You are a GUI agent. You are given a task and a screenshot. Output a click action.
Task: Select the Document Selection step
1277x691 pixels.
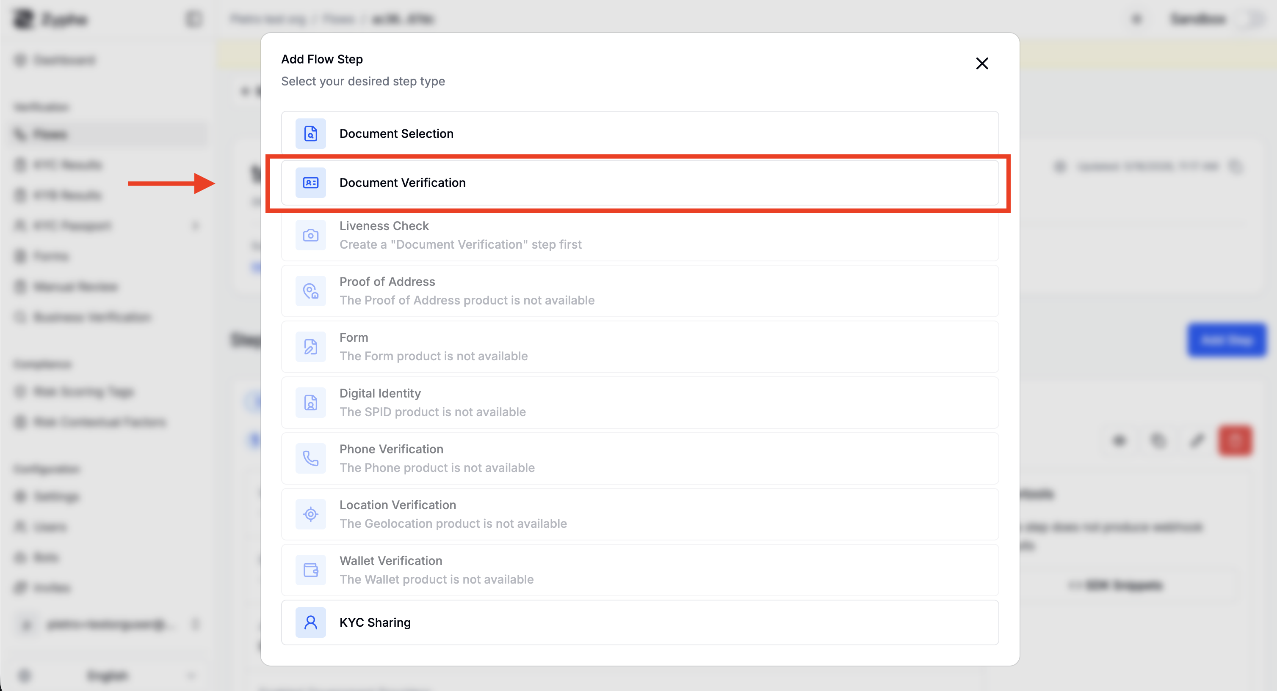tap(639, 133)
